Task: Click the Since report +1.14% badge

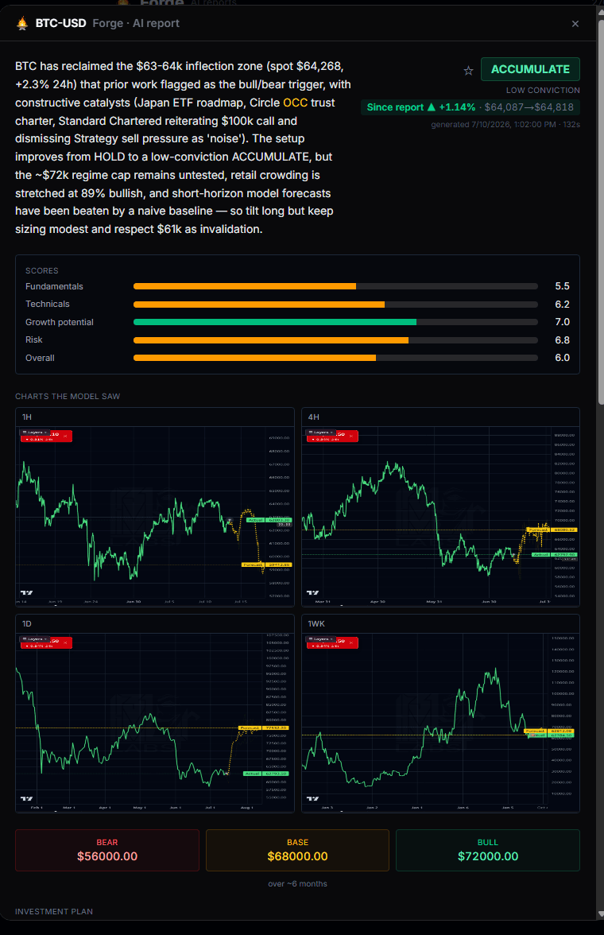Action: pos(470,107)
